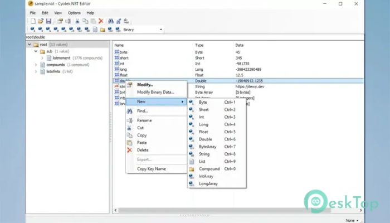Choose String in the New submenu
This screenshot has width=390, height=223.
pyautogui.click(x=217, y=154)
